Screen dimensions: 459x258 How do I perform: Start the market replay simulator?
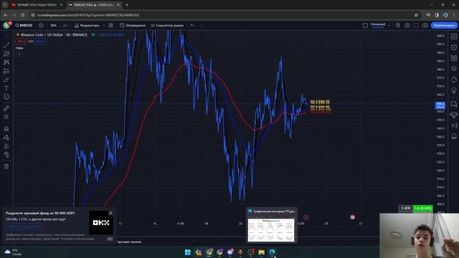(x=167, y=26)
